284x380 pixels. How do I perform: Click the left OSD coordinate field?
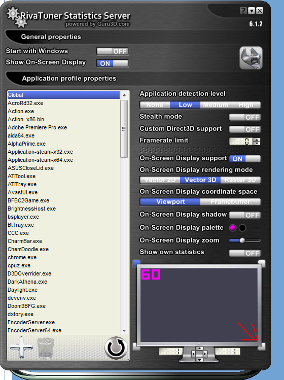click(170, 352)
